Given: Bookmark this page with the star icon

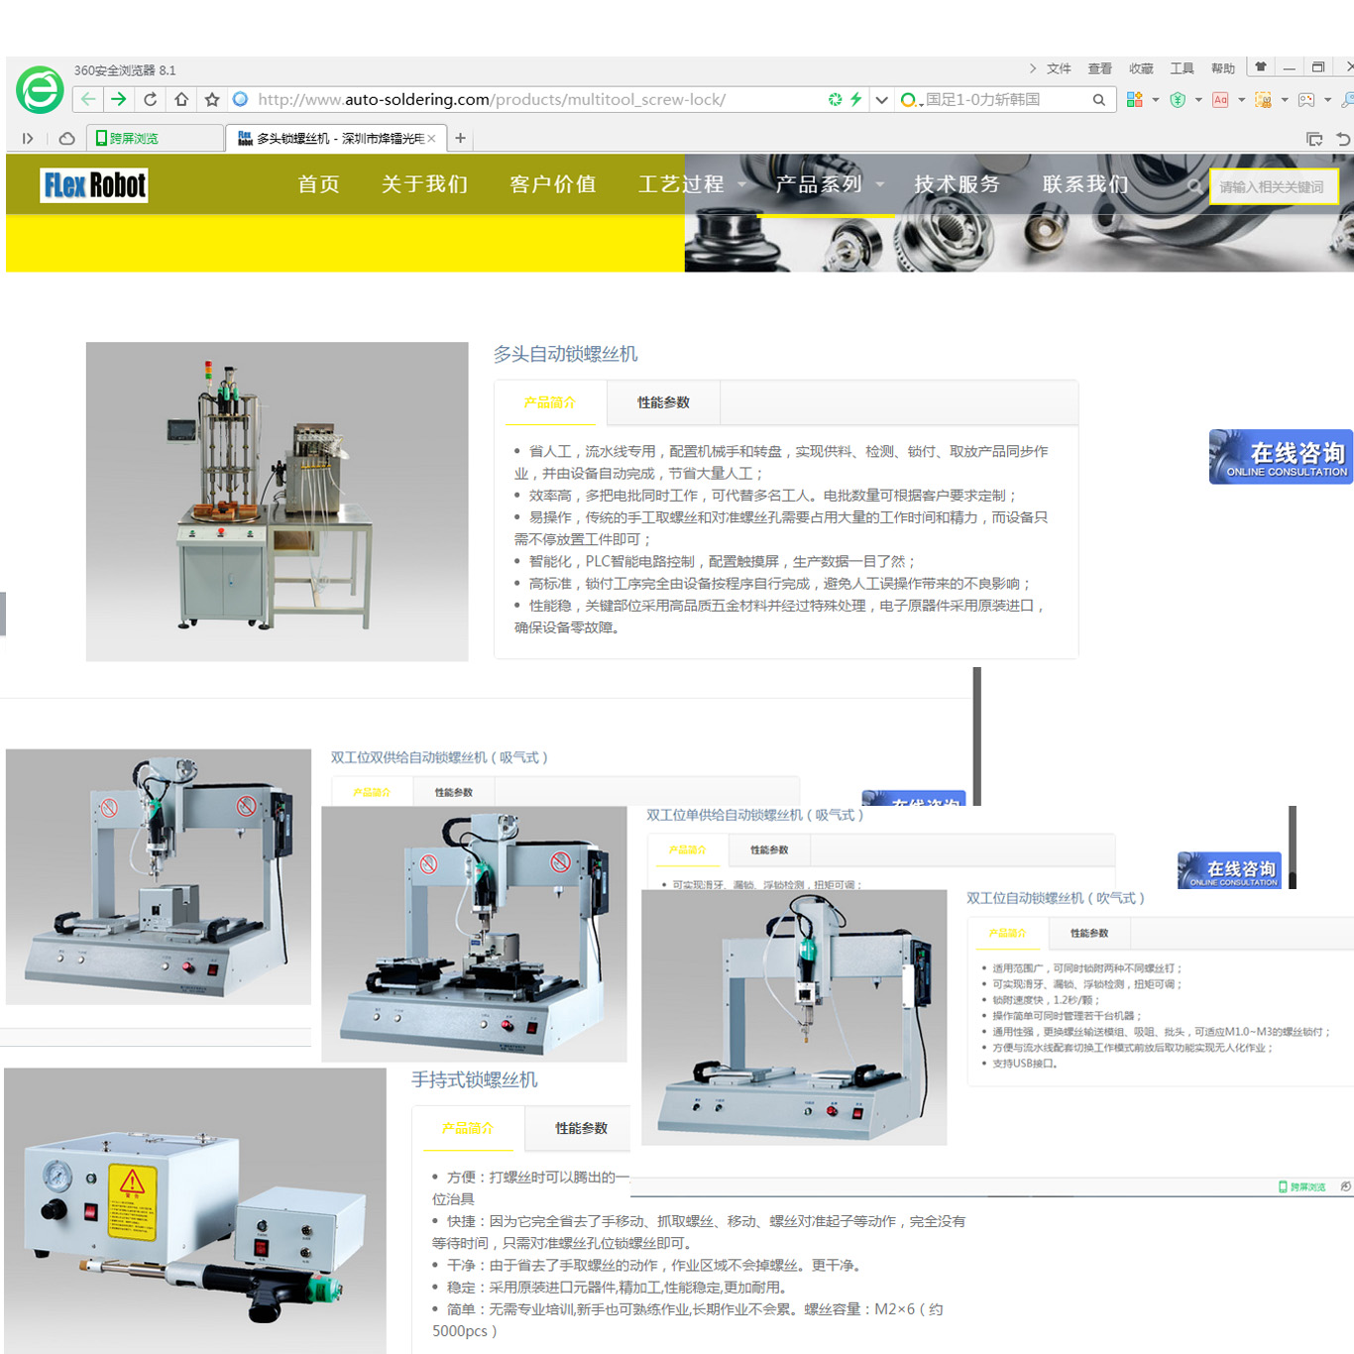Looking at the screenshot, I should [211, 99].
